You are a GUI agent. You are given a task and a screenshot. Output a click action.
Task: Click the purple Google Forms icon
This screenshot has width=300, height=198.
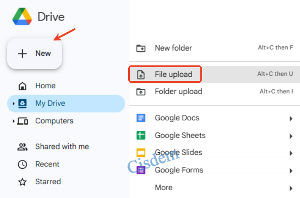[x=141, y=170]
